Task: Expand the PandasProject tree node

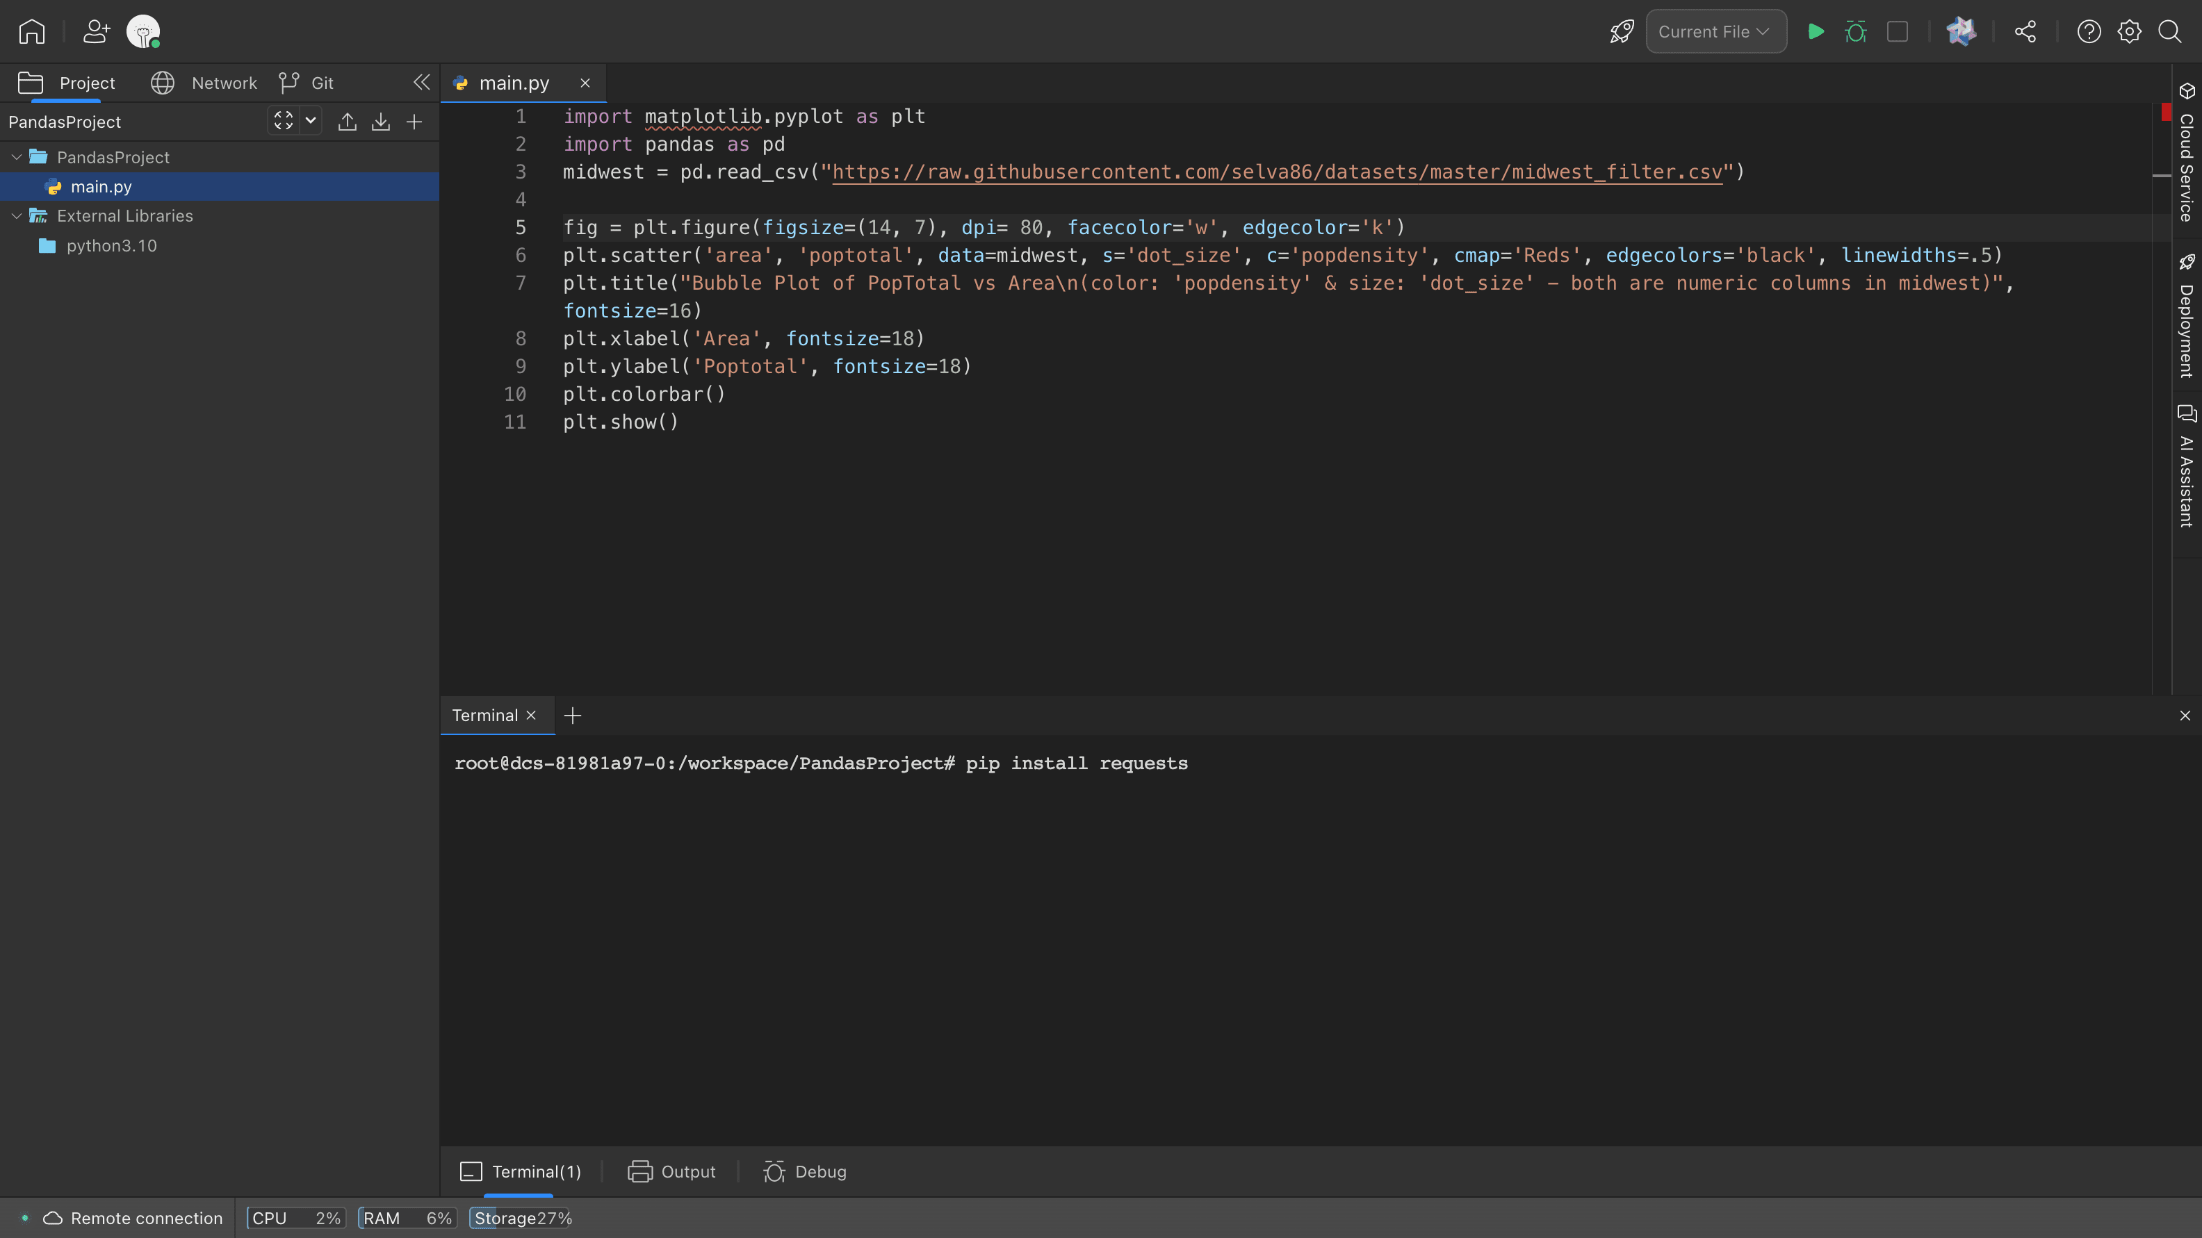Action: (17, 157)
